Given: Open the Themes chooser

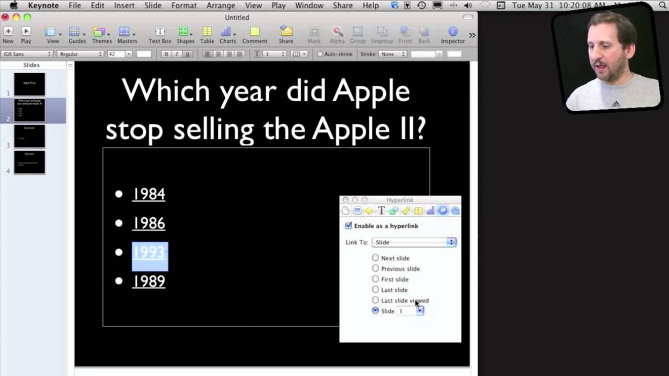Looking at the screenshot, I should pos(101,35).
